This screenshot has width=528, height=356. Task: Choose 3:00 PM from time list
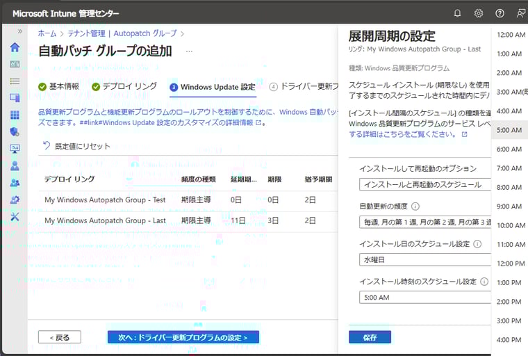(x=510, y=321)
